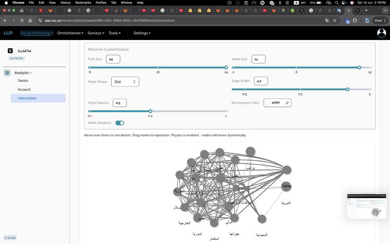
Task: Click the Siri icon in menu bar
Action: pos(352,3)
